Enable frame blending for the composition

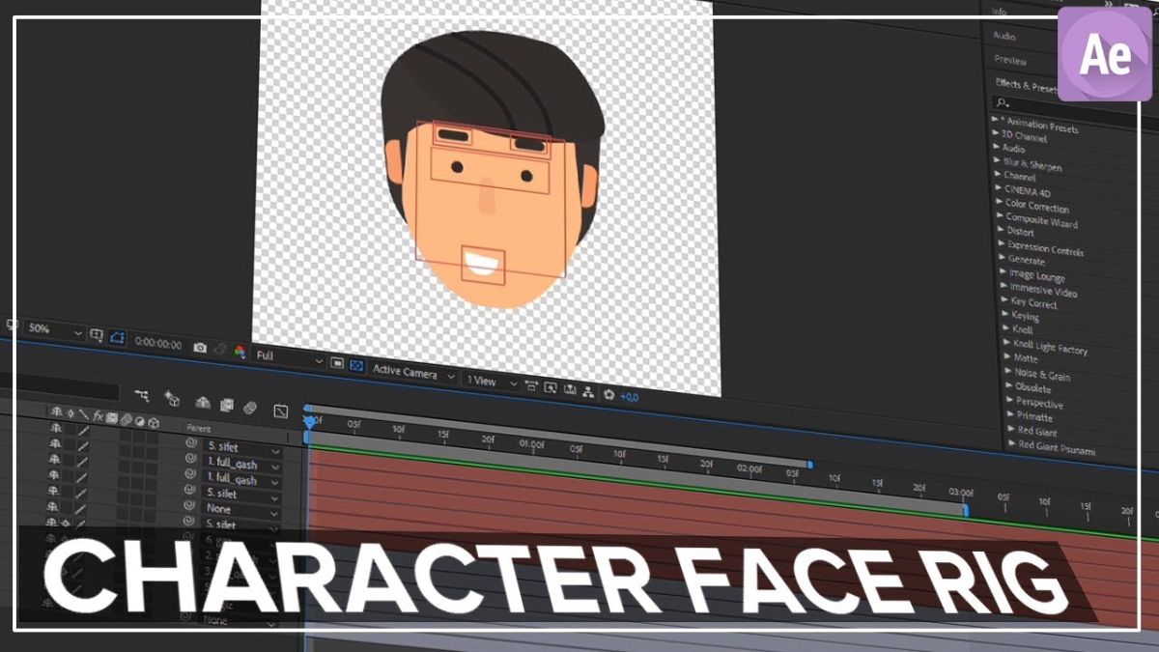coord(227,405)
